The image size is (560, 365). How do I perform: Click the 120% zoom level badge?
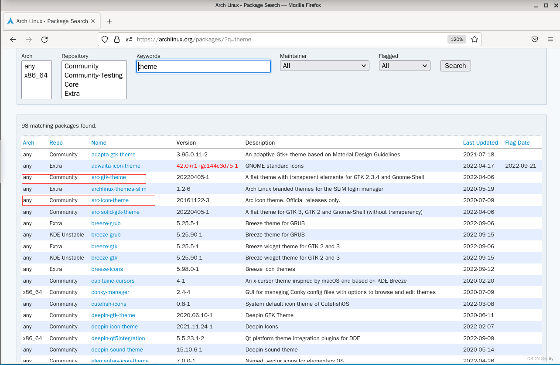[457, 39]
